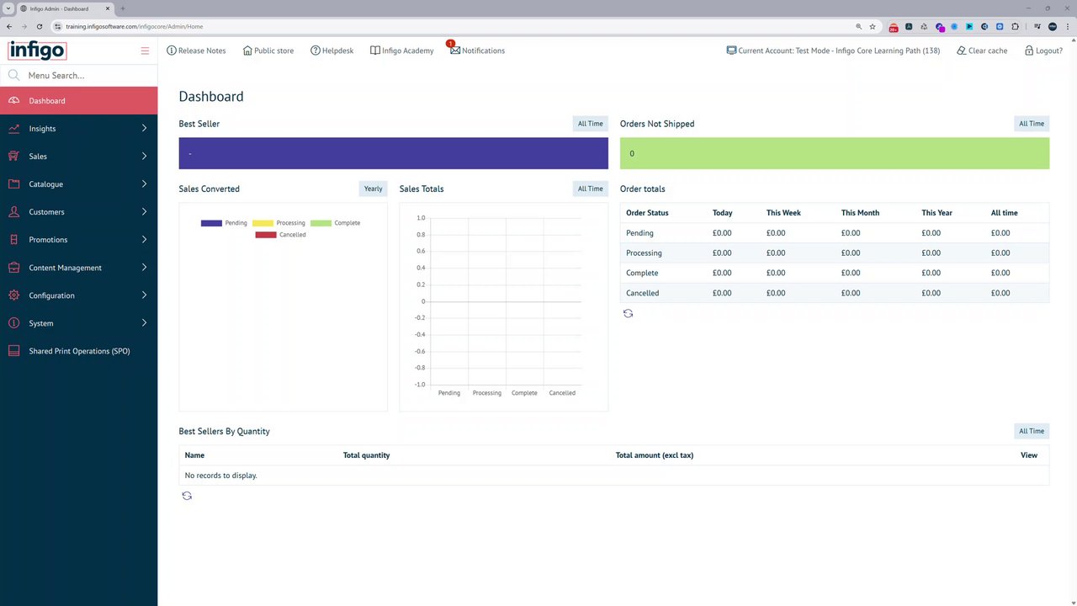Refresh the Best Sellers By Quantity grid
Viewport: 1077px width, 606px height.
click(187, 496)
